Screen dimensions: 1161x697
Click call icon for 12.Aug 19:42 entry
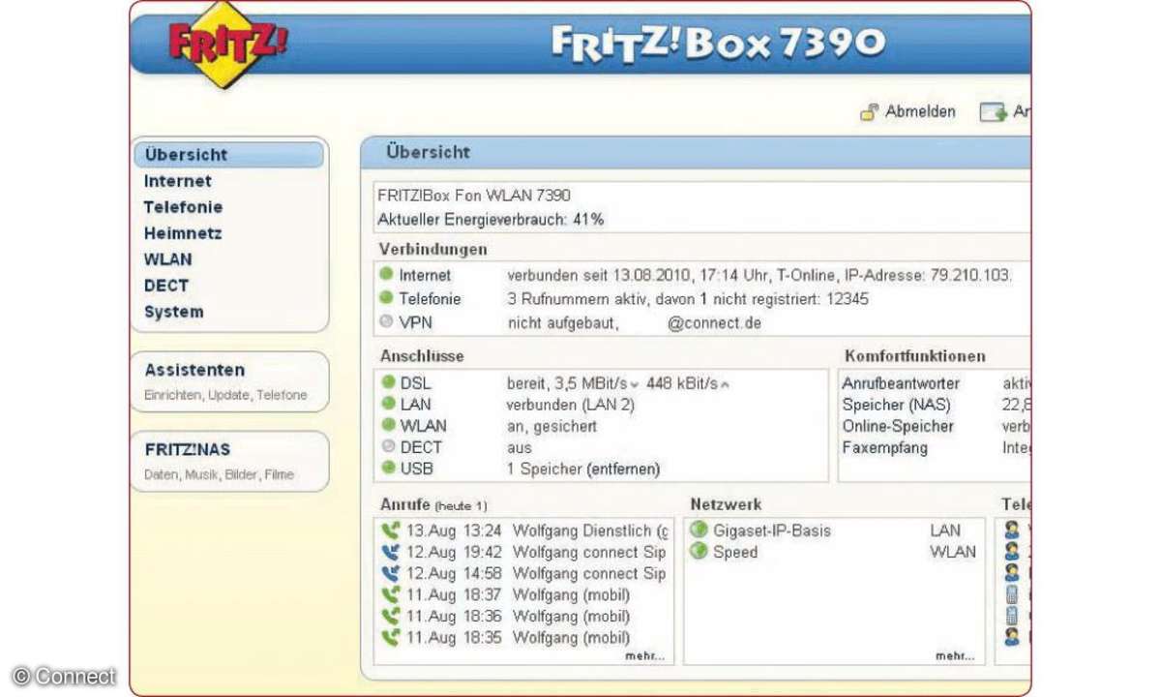391,552
